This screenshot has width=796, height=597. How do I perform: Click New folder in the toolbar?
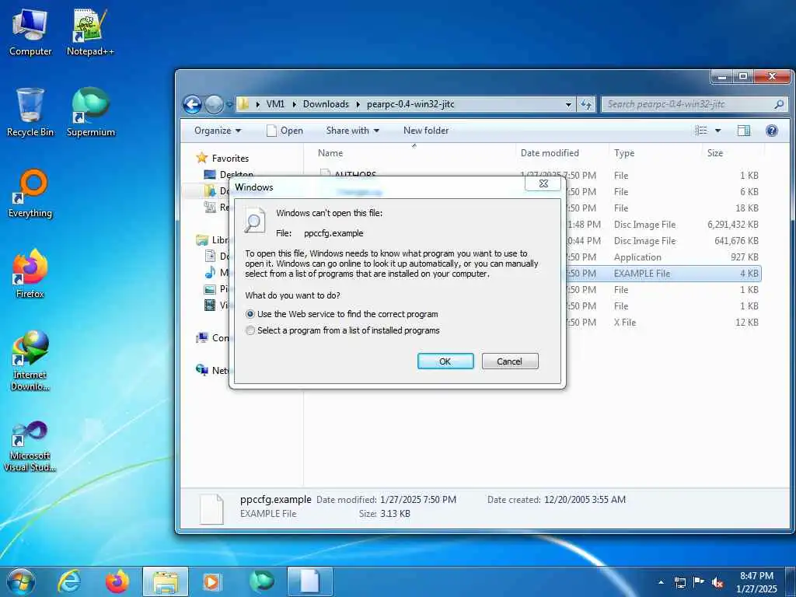[x=426, y=131]
